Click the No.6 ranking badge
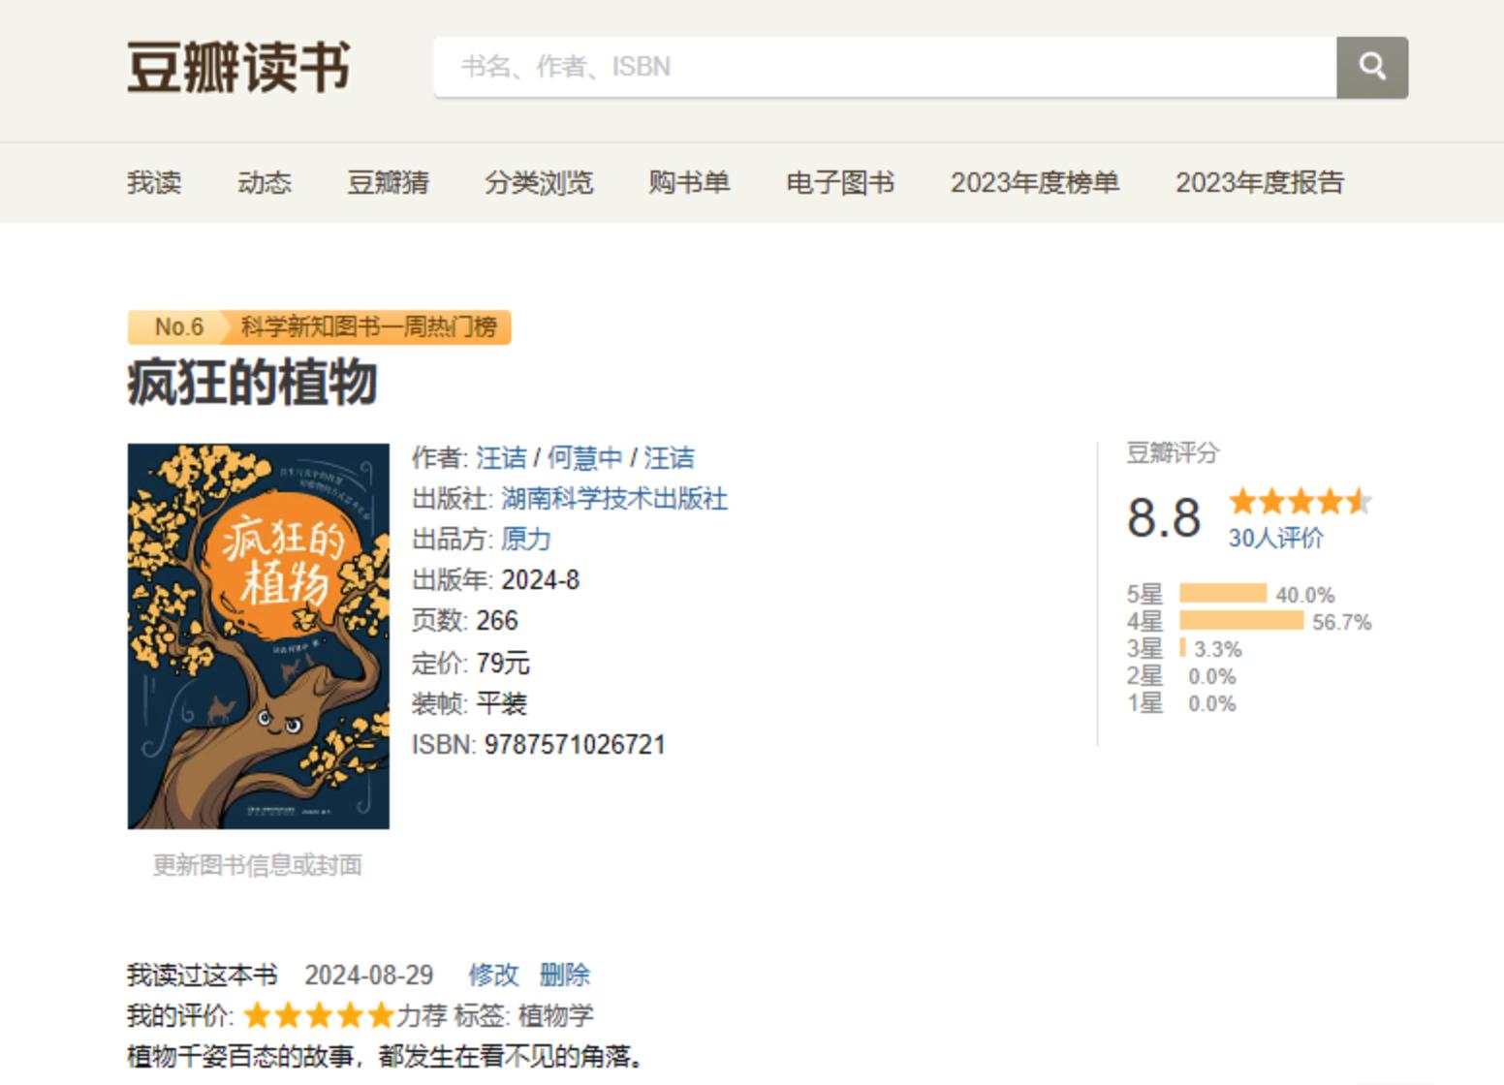The width and height of the screenshot is (1504, 1085). 178,327
